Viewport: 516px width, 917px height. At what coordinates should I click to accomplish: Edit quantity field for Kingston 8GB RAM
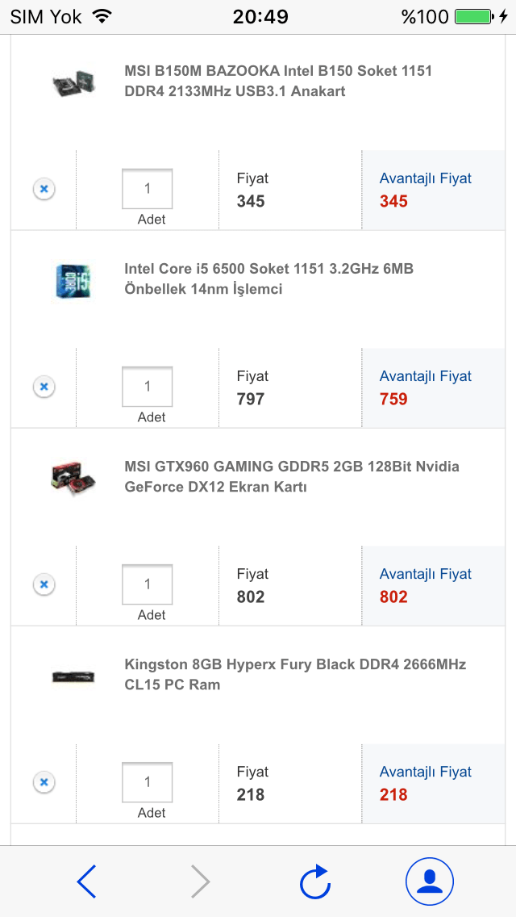coord(147,782)
